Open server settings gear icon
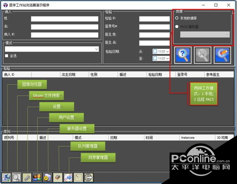237x184 pixels. [x=47, y=177]
